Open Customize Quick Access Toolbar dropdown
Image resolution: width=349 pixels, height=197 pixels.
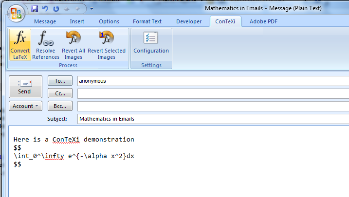pos(92,9)
